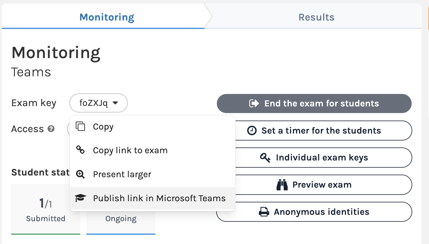Click the graduation cap icon for Microsoft Teams publishing
Image resolution: width=429 pixels, height=244 pixels.
[80, 198]
